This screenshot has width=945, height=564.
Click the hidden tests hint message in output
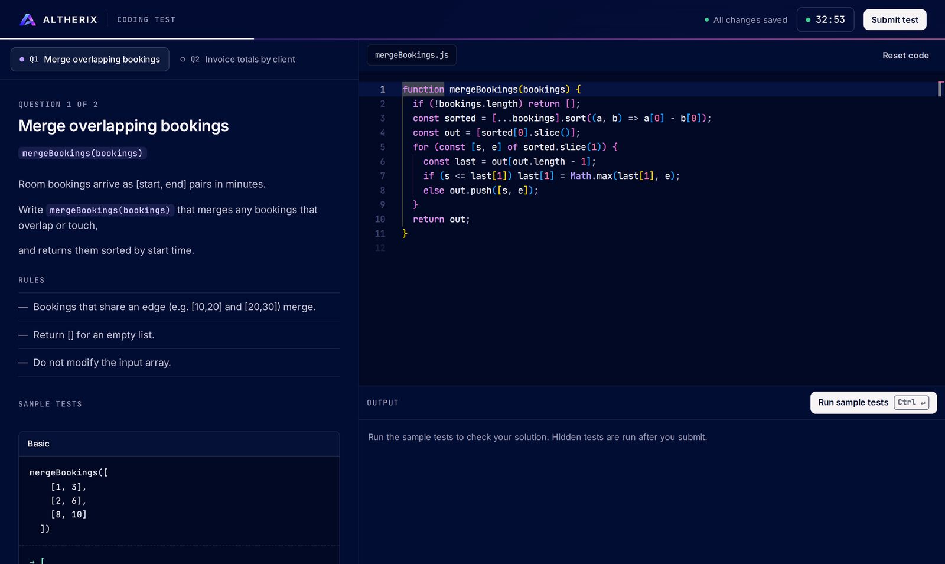(x=537, y=437)
